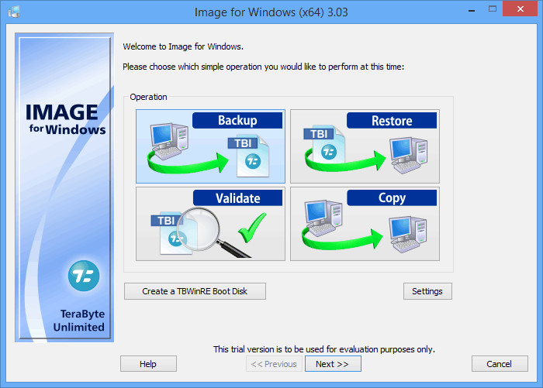Maximize the Image for Windows window
This screenshot has height=388, width=543.
coord(493,9)
